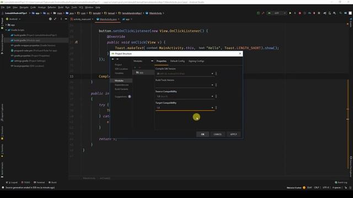This screenshot has height=198, width=353.
Task: Click the green Run app button
Action: coord(290,13)
